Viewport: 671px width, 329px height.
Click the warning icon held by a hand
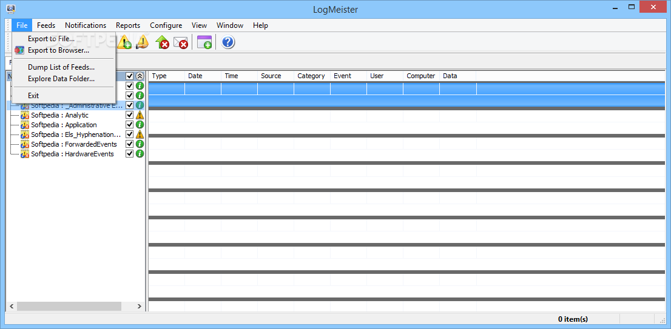click(142, 42)
